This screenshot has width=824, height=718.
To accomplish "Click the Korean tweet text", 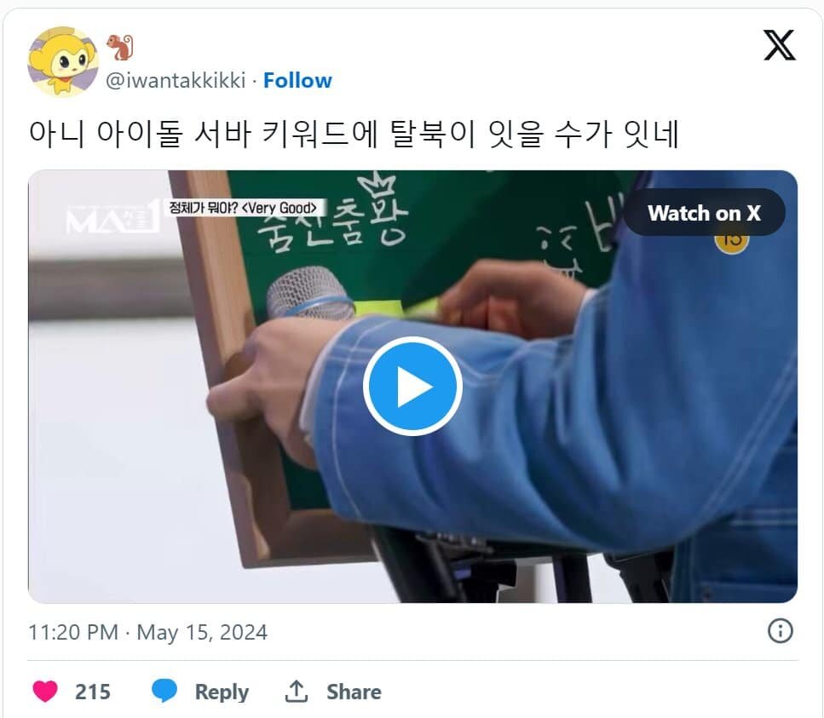I will pyautogui.click(x=354, y=134).
